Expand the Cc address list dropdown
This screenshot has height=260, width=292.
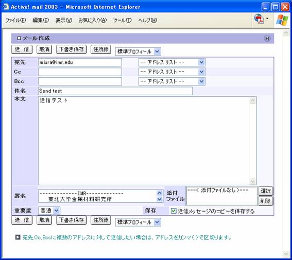point(171,72)
